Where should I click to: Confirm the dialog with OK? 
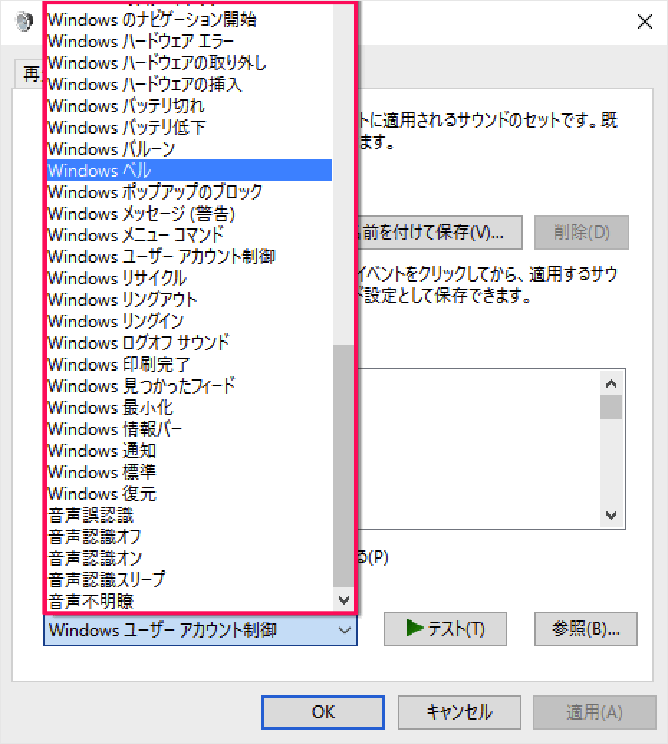pos(323,712)
